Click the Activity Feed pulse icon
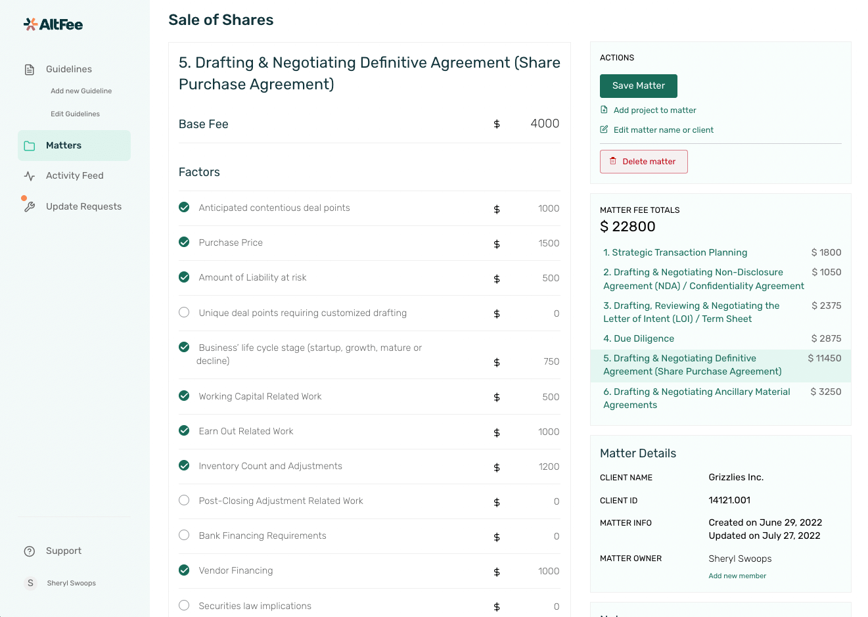This screenshot has width=868, height=617. coord(30,176)
